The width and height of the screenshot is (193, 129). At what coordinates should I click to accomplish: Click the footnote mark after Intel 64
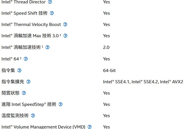pos(21,58)
